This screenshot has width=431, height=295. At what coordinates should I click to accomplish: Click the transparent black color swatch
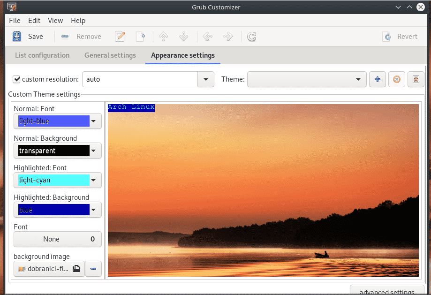coord(53,151)
